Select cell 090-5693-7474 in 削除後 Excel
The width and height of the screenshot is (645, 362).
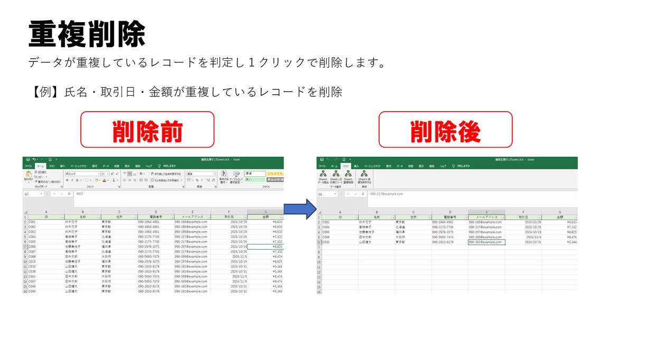pyautogui.click(x=449, y=237)
